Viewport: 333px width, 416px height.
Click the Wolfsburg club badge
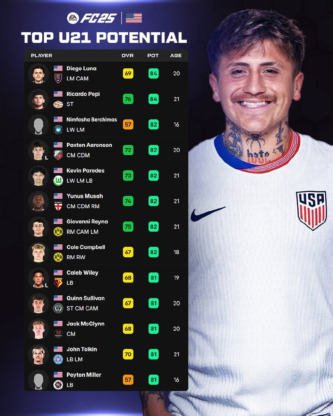coord(58,181)
